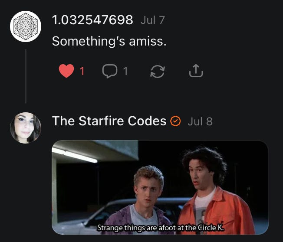The height and width of the screenshot is (242, 283).
Task: Open the orange verified badge beside Starfire Codes
Action: [x=175, y=121]
